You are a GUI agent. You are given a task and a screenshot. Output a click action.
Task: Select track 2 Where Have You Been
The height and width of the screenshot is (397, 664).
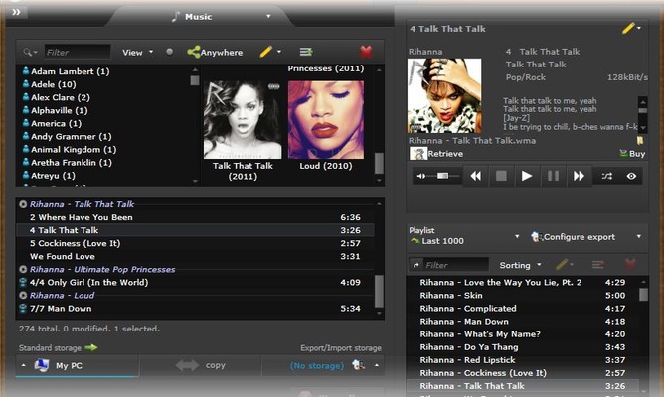(195, 217)
